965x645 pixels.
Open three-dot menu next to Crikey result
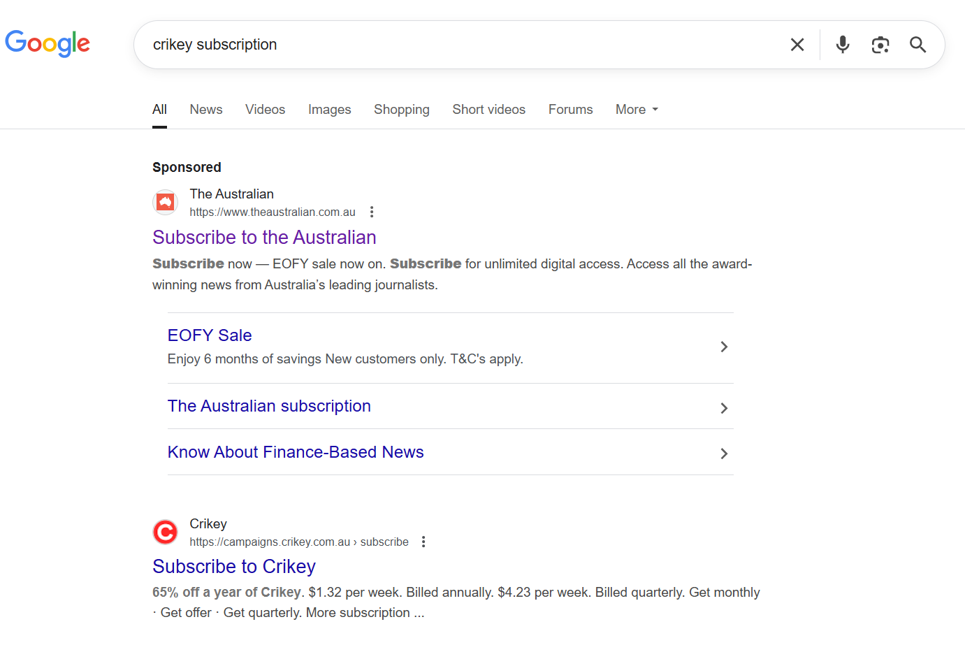click(x=423, y=542)
